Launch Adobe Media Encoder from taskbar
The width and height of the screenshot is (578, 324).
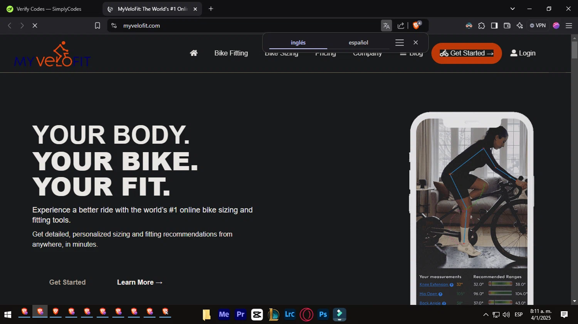(x=224, y=314)
